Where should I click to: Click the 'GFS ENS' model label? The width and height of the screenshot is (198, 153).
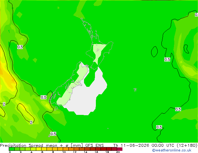point(94,145)
